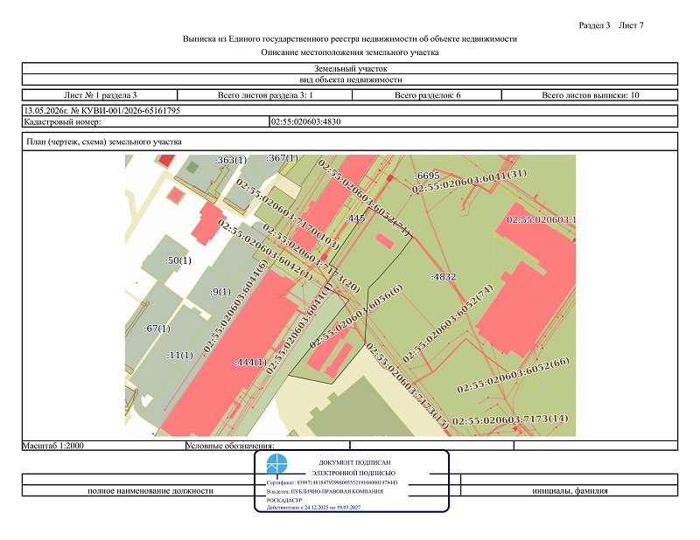Click the map label "02:55:020603:6052(71)"
700x540 pixels.
363,197
